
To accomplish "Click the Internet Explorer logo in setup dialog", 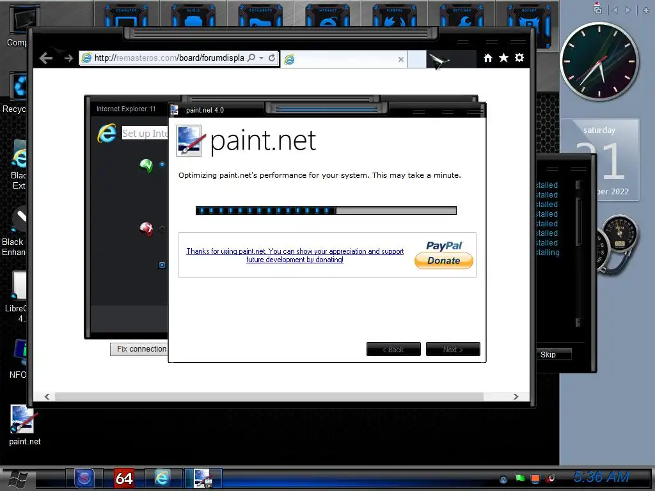I will coord(107,133).
